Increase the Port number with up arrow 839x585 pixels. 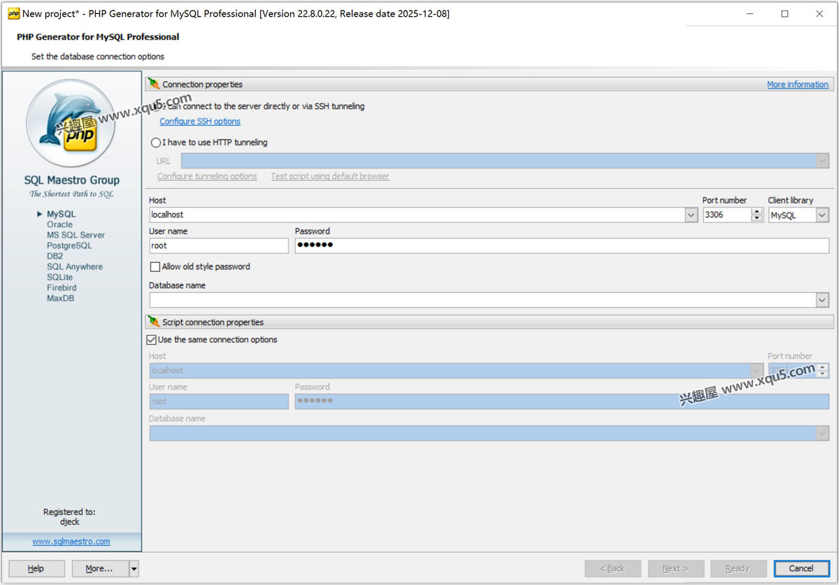click(x=756, y=212)
